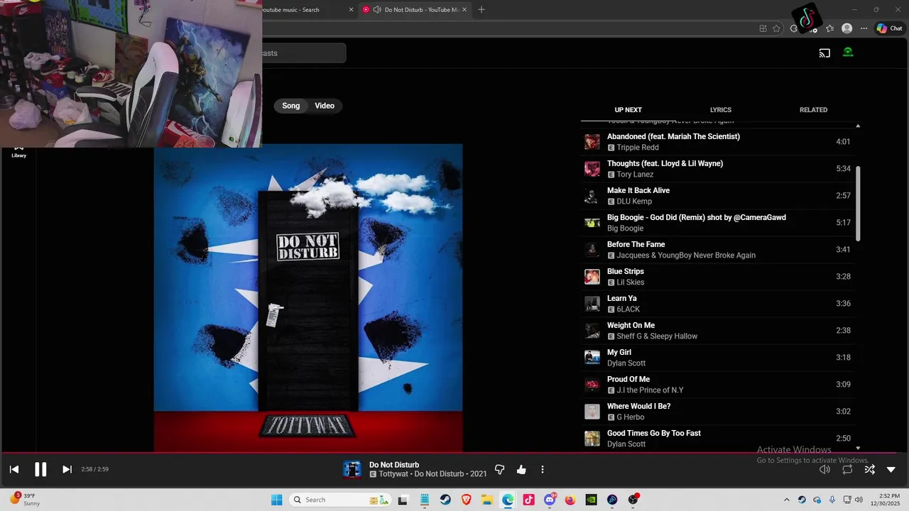The image size is (909, 511).
Task: Play Big Boogie - God Did (Remix)
Action: [718, 223]
